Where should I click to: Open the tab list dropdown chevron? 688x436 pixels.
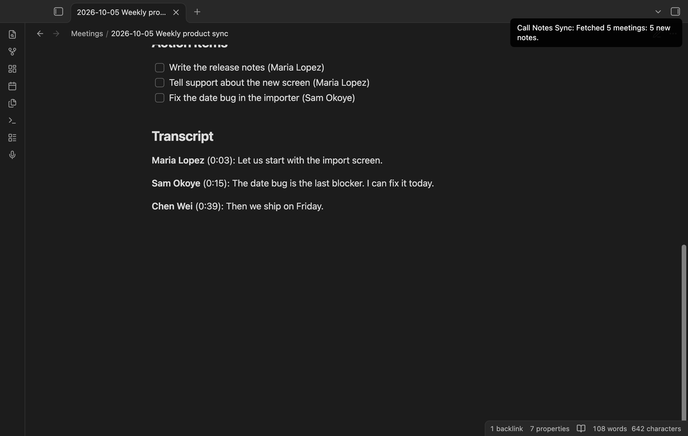(x=658, y=11)
